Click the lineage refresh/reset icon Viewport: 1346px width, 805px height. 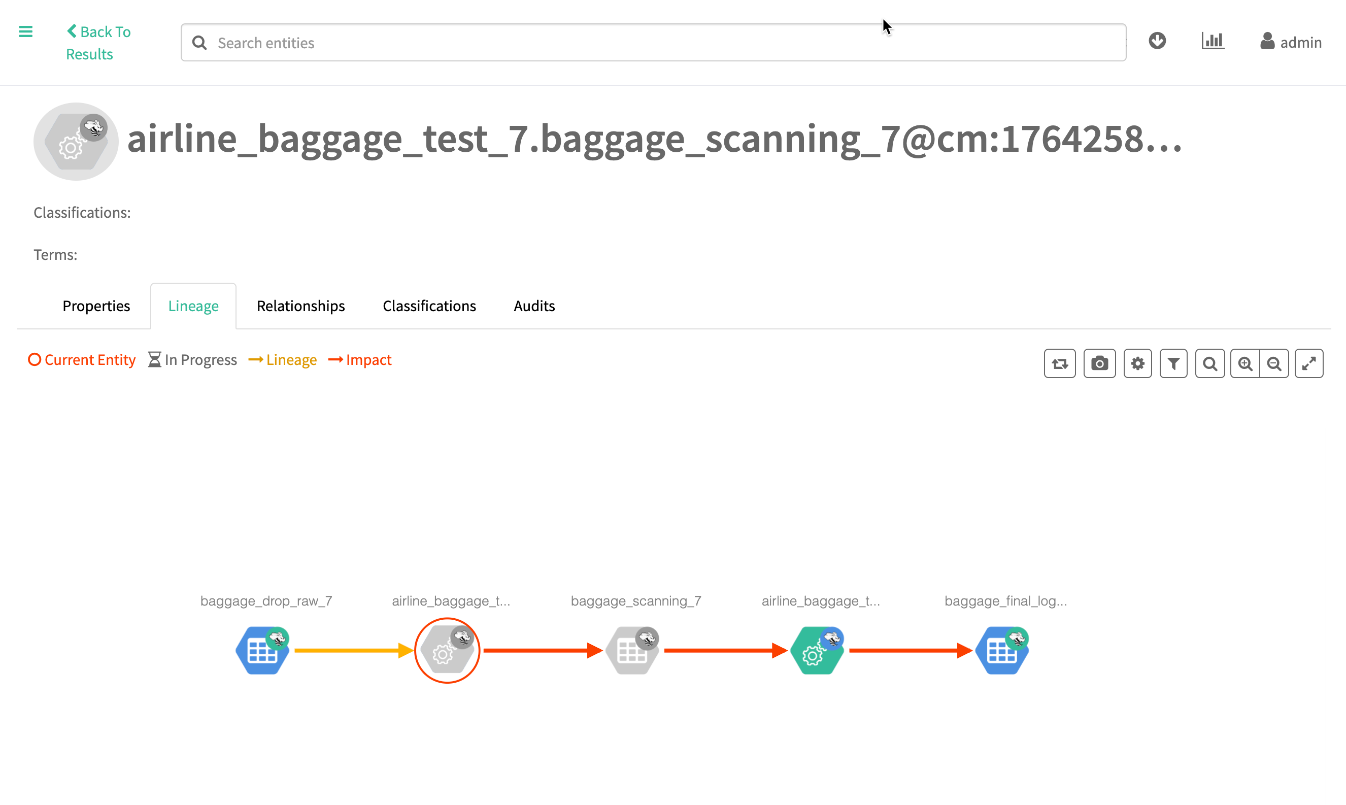coord(1059,363)
